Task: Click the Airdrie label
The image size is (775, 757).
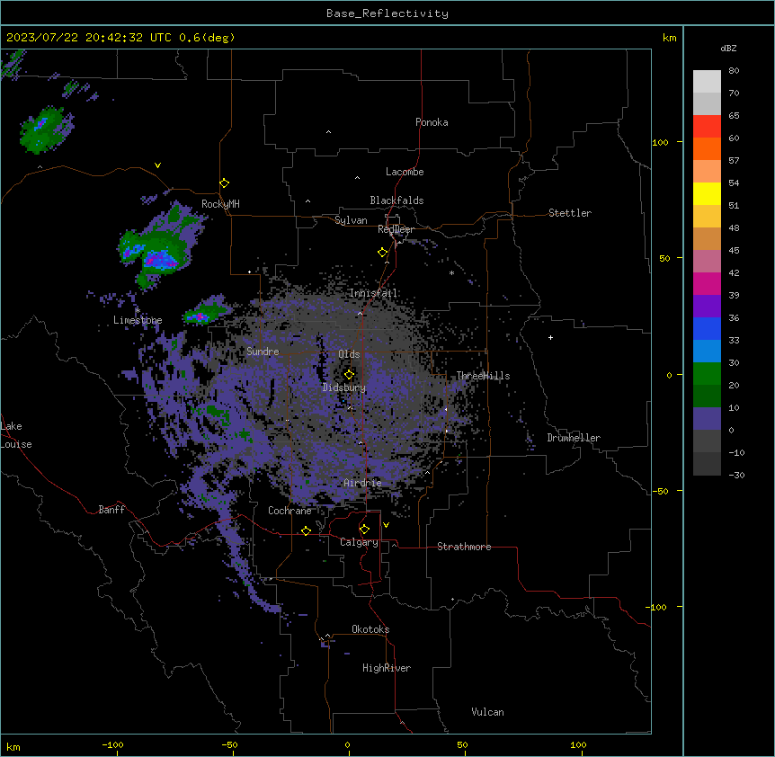Action: [x=363, y=483]
